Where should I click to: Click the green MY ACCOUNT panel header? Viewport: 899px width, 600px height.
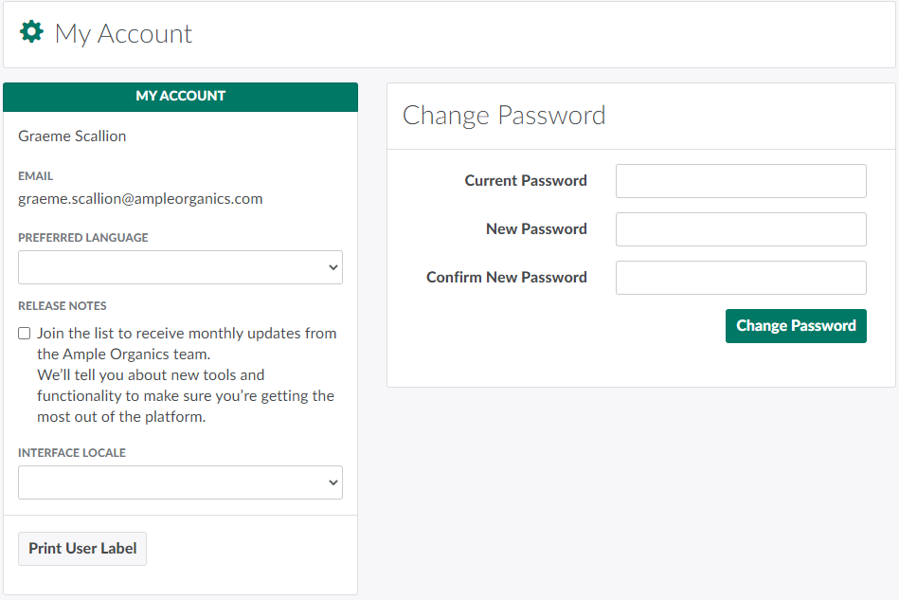pyautogui.click(x=180, y=97)
